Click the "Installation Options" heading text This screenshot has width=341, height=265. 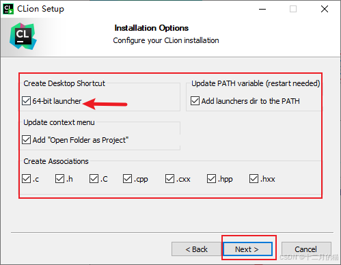[x=152, y=28]
